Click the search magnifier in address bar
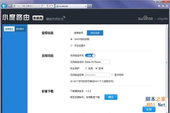Viewport: 170px width, 113px height. click(42, 6)
